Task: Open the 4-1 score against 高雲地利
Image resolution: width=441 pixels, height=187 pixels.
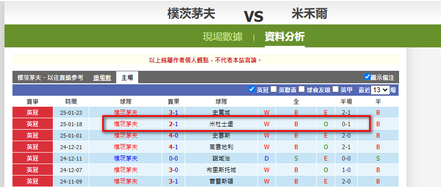Action: pos(173,147)
